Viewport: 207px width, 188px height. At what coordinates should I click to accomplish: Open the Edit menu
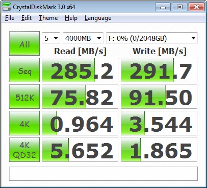click(x=27, y=18)
